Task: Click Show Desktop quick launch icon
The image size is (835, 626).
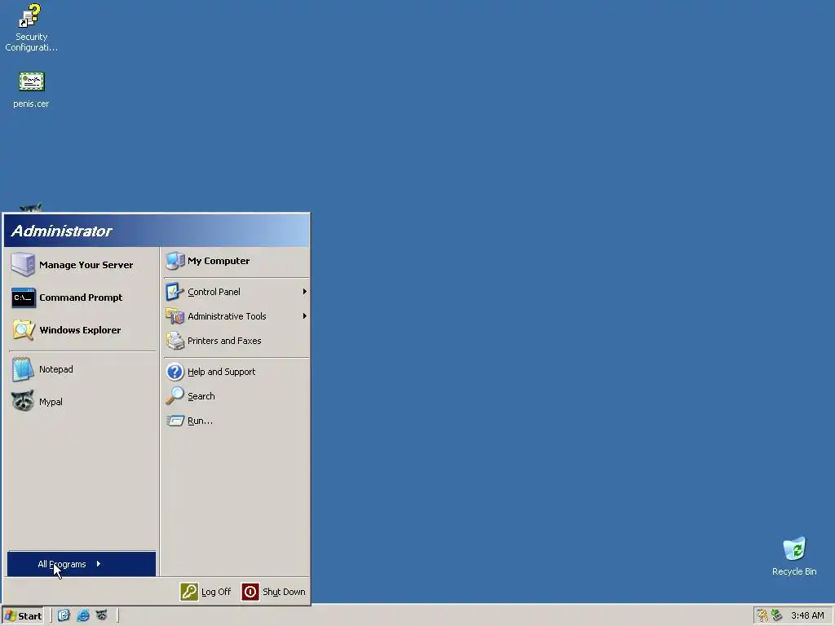Action: point(64,615)
